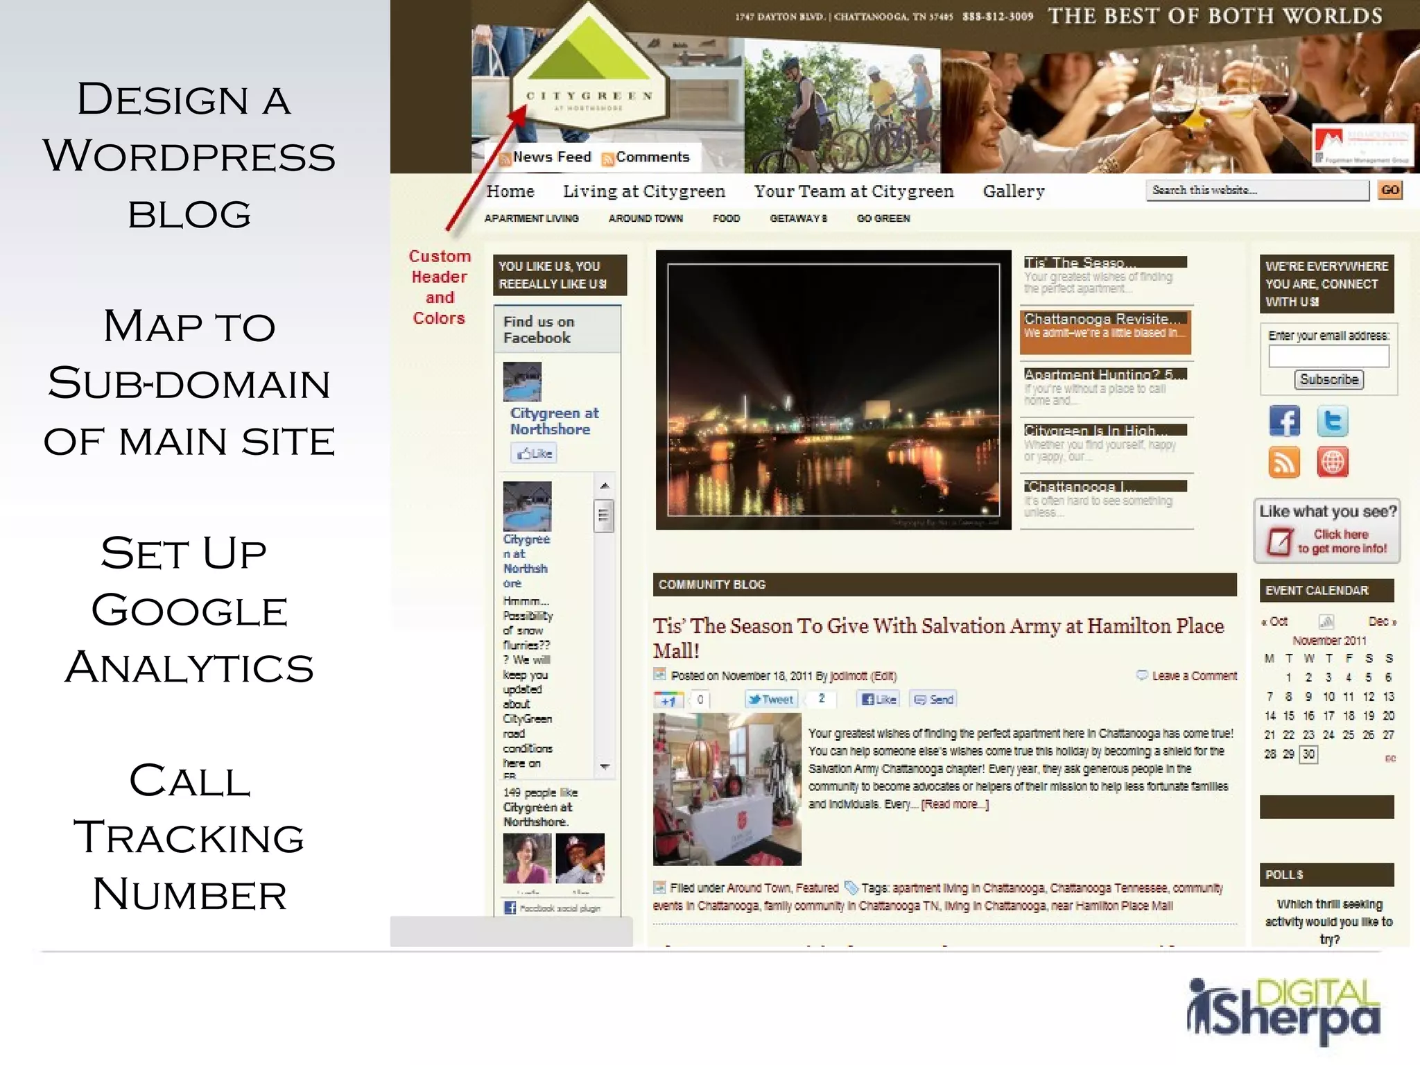Click the email address input field
This screenshot has height=1065, width=1420.
pos(1328,356)
